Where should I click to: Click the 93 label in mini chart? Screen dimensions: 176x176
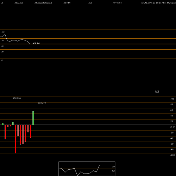[x=113, y=171]
